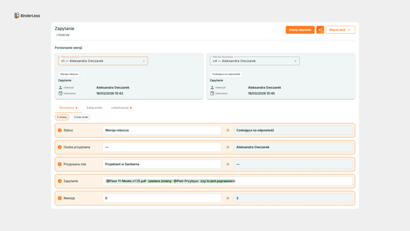Image resolution: width=410 pixels, height=231 pixels.
Task: Open the Wersja bazowa dropdown
Action: pyautogui.click(x=103, y=61)
